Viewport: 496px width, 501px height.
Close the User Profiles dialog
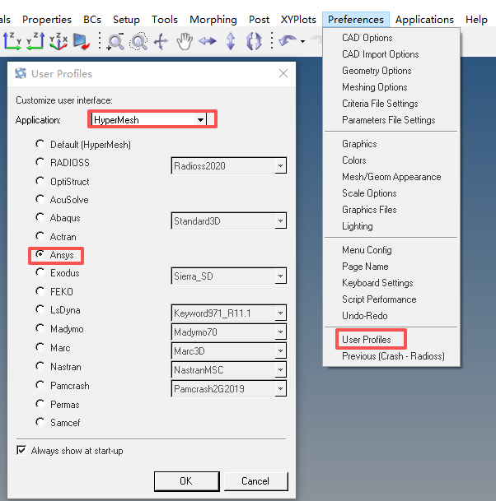[x=283, y=73]
